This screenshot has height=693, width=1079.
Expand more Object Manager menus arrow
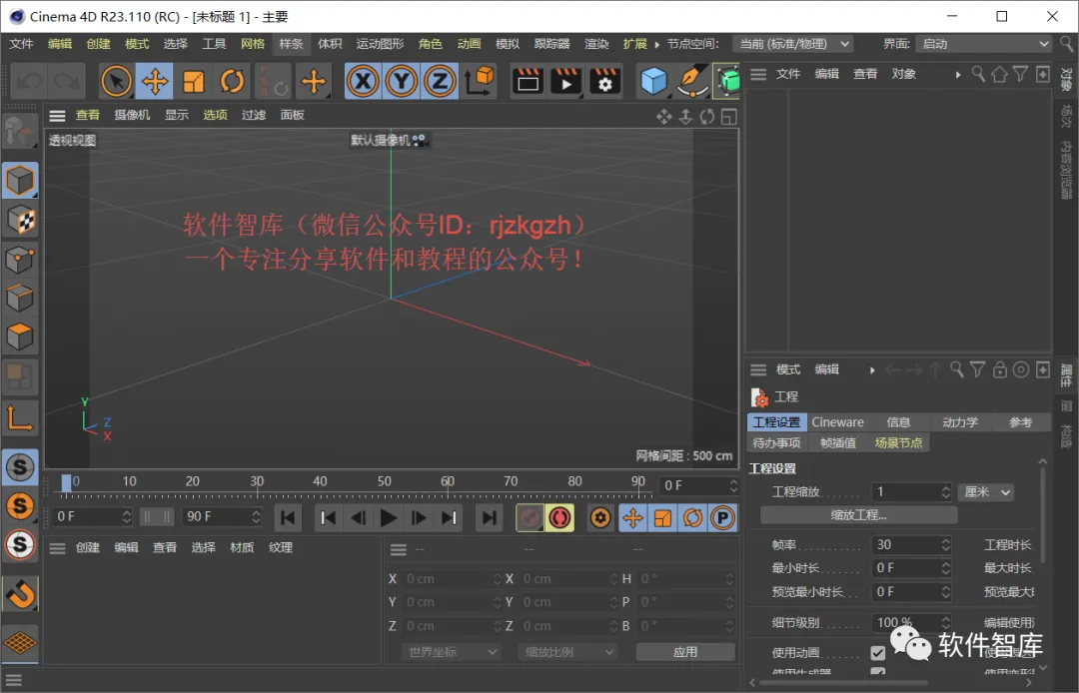tap(957, 74)
